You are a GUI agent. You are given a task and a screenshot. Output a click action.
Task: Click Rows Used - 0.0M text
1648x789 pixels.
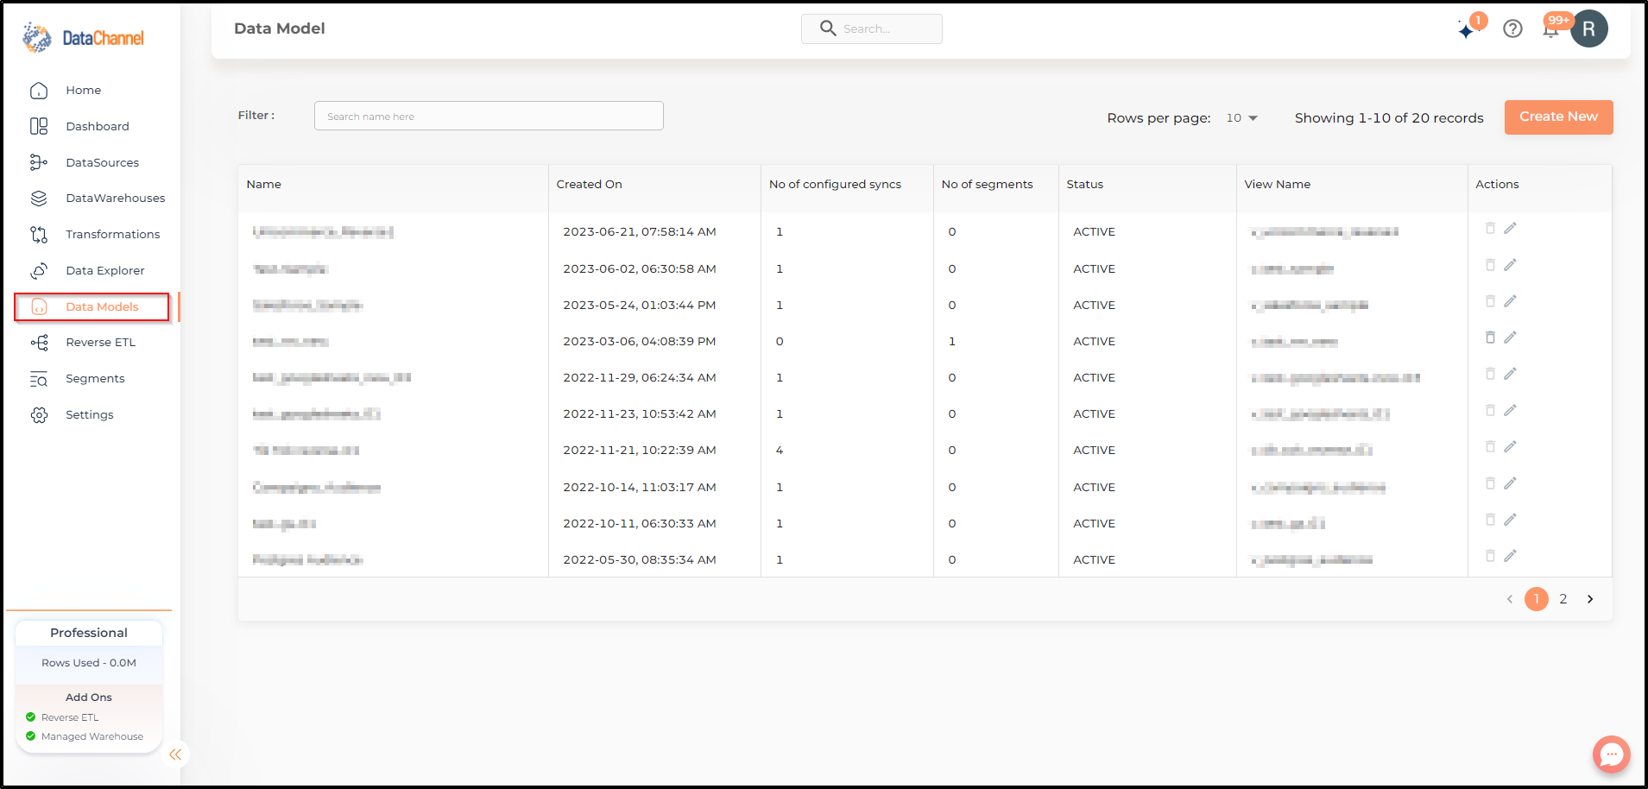[89, 663]
